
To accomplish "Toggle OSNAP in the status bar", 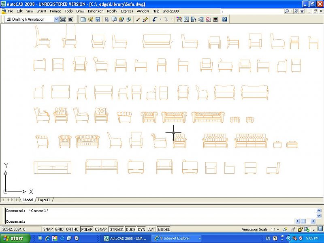I will 100,229.
